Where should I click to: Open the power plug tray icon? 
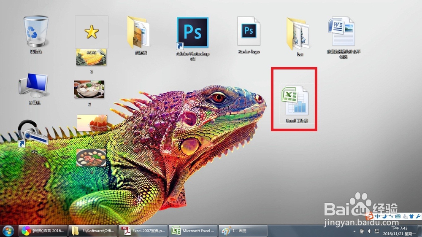coord(362,231)
